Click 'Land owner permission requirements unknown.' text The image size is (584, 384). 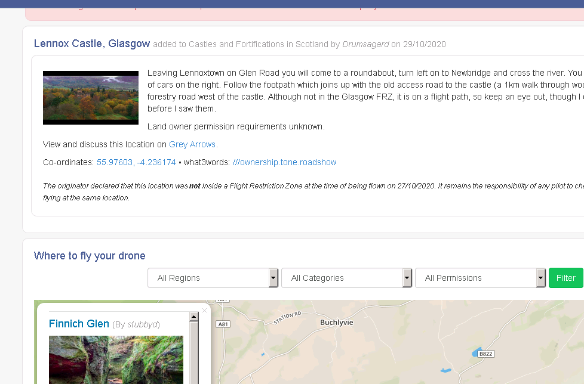click(x=236, y=126)
